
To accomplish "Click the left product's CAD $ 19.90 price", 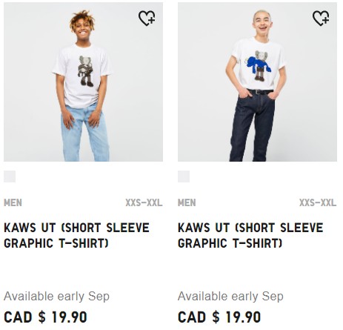I will pos(45,317).
